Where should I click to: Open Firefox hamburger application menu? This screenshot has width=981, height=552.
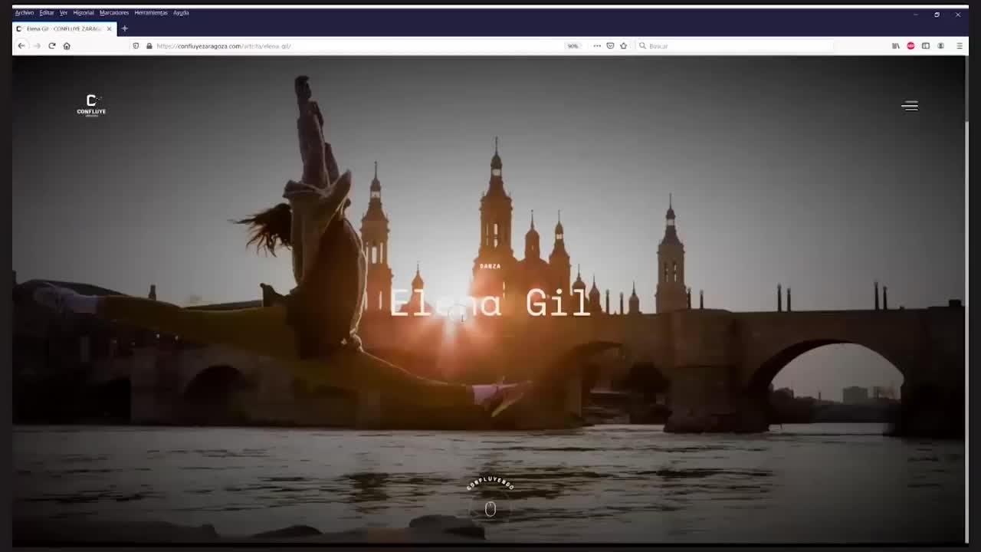point(959,46)
